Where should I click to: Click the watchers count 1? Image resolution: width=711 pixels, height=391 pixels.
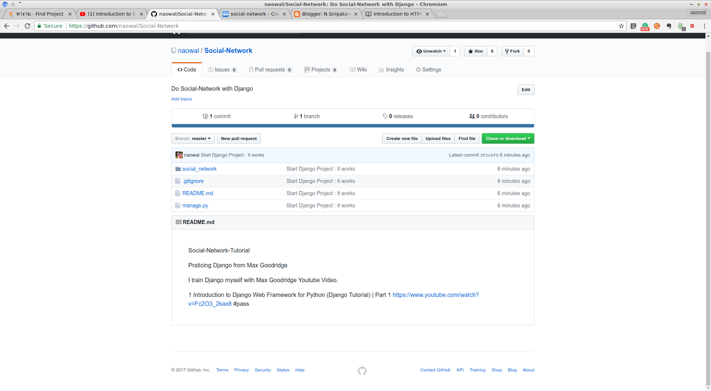(x=455, y=51)
